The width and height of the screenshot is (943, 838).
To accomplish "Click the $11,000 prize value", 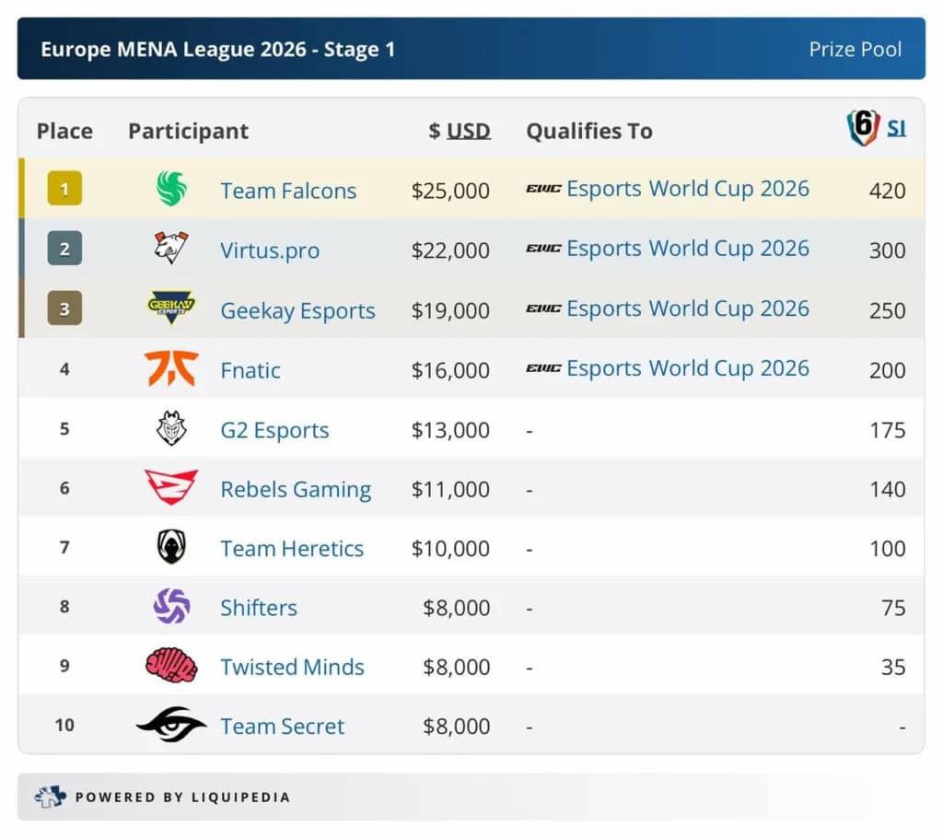I will [x=450, y=489].
